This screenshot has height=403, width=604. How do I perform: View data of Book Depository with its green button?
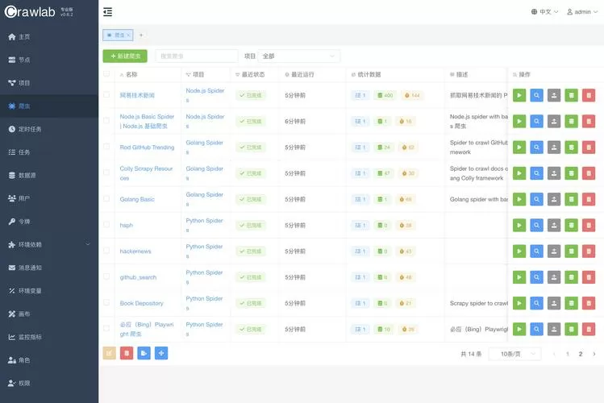tap(571, 303)
